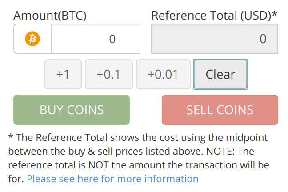Click the Amount(BTC) label
Image resolution: width=288 pixels, height=192 pixels.
coord(50,16)
